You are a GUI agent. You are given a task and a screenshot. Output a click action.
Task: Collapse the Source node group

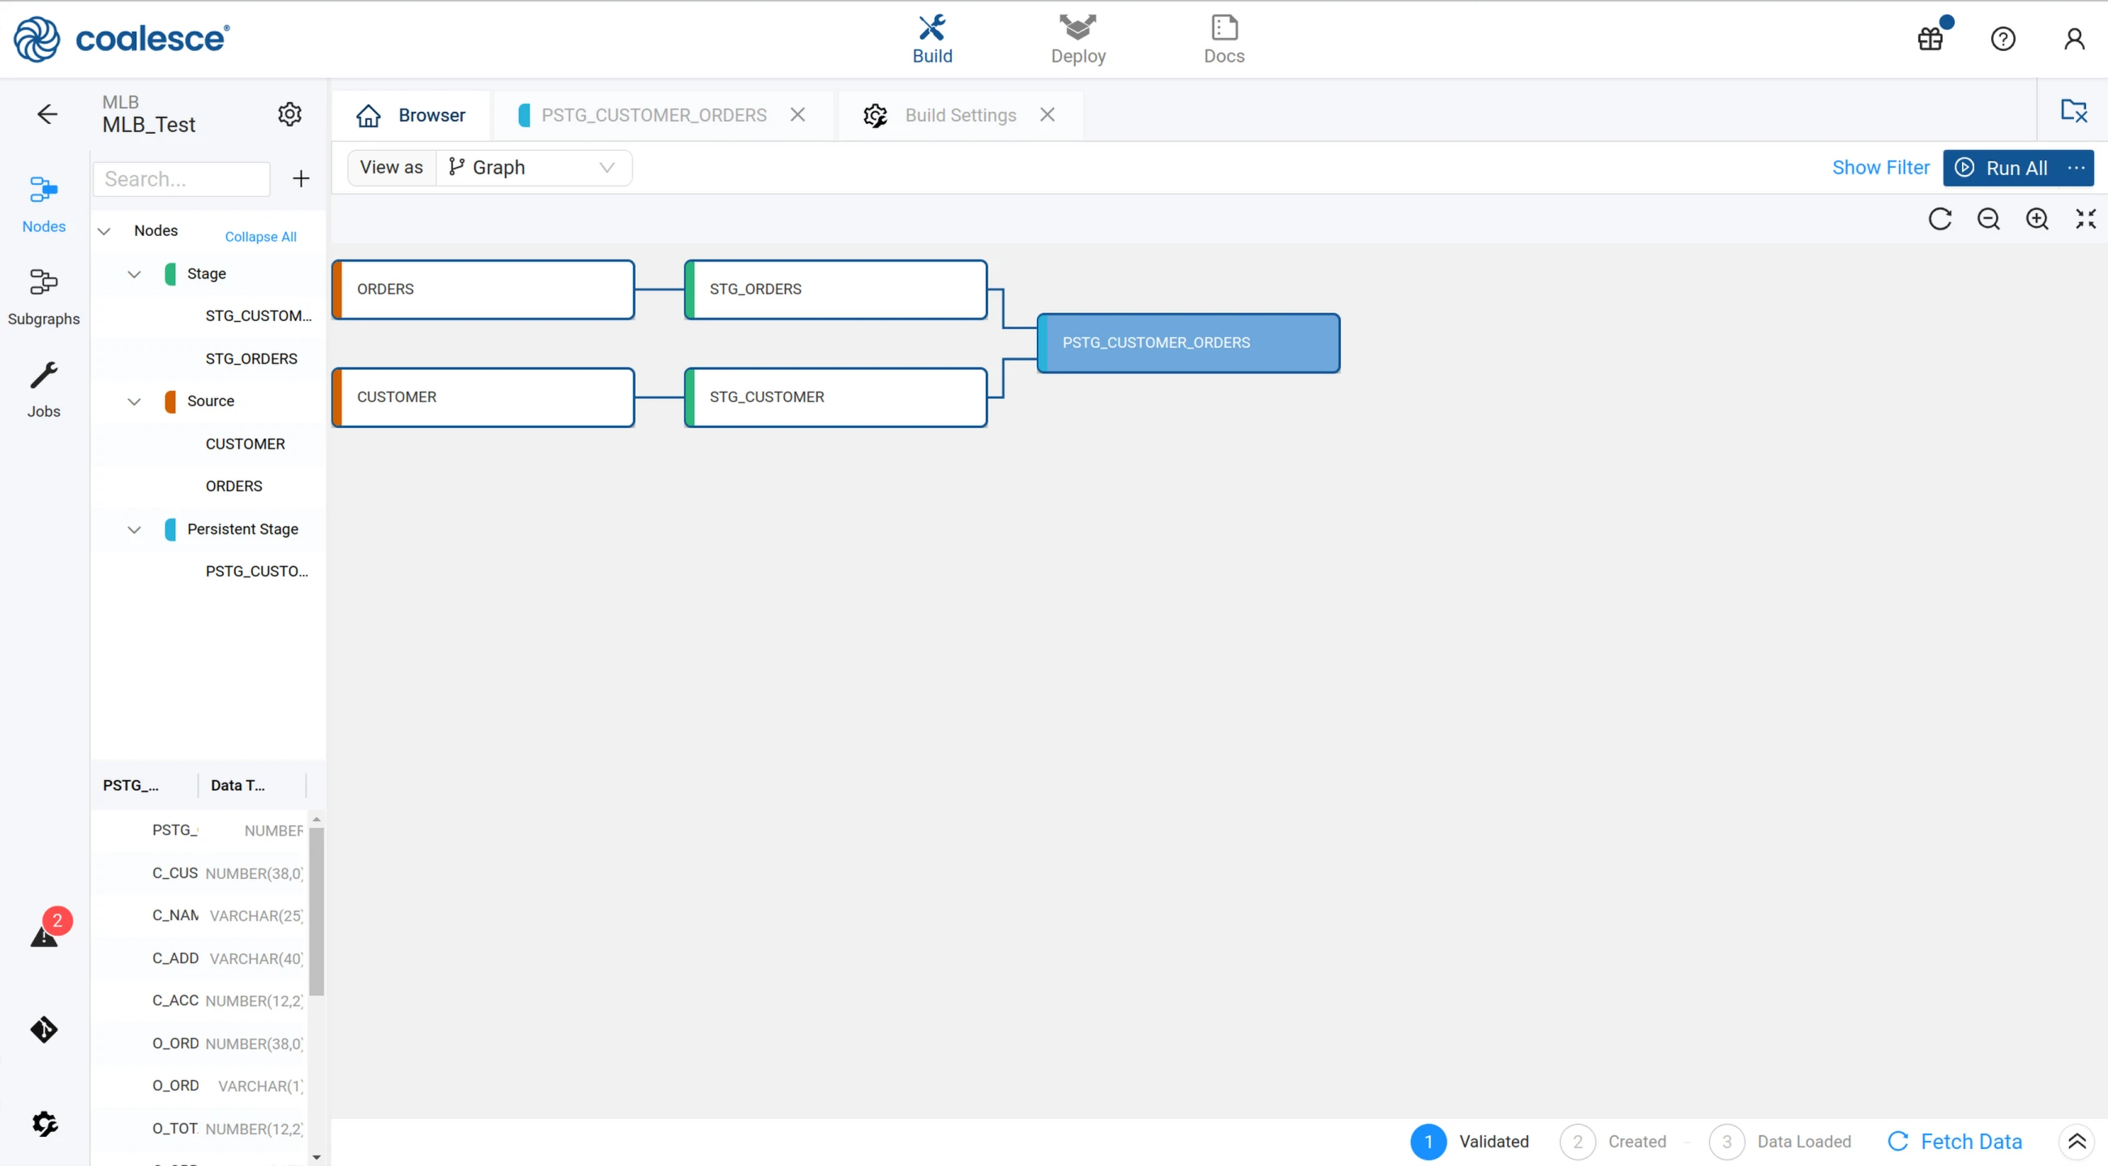(x=135, y=401)
